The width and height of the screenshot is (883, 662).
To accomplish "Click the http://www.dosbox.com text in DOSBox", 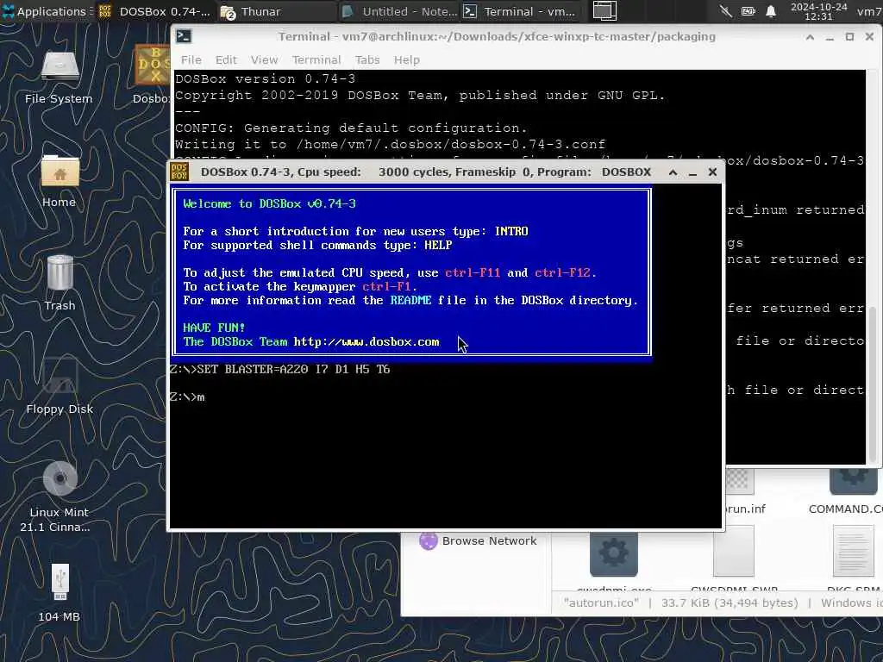I will point(366,341).
